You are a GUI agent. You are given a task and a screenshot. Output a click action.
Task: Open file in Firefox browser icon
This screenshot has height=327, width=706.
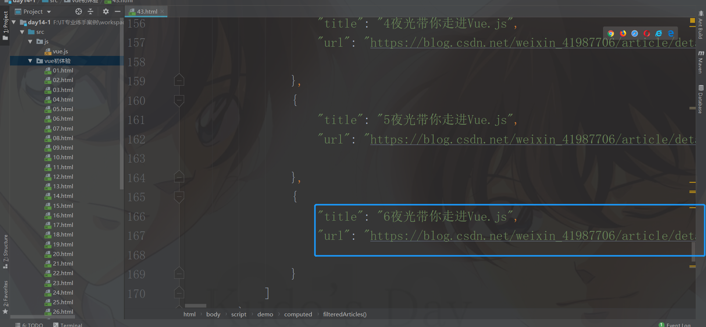(623, 33)
